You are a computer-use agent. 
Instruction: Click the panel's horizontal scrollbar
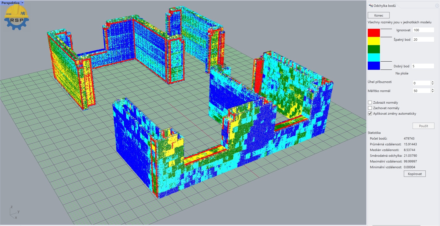(396, 225)
